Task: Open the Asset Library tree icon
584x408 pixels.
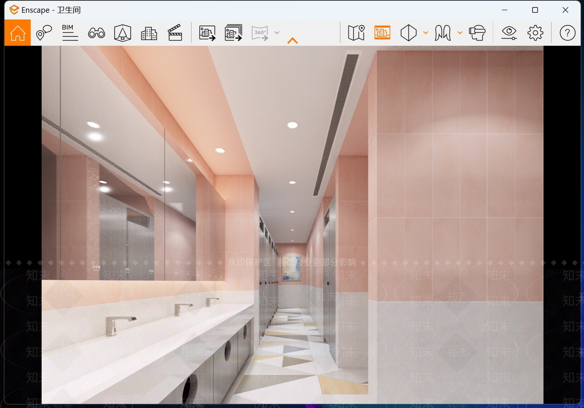Action: pos(123,33)
